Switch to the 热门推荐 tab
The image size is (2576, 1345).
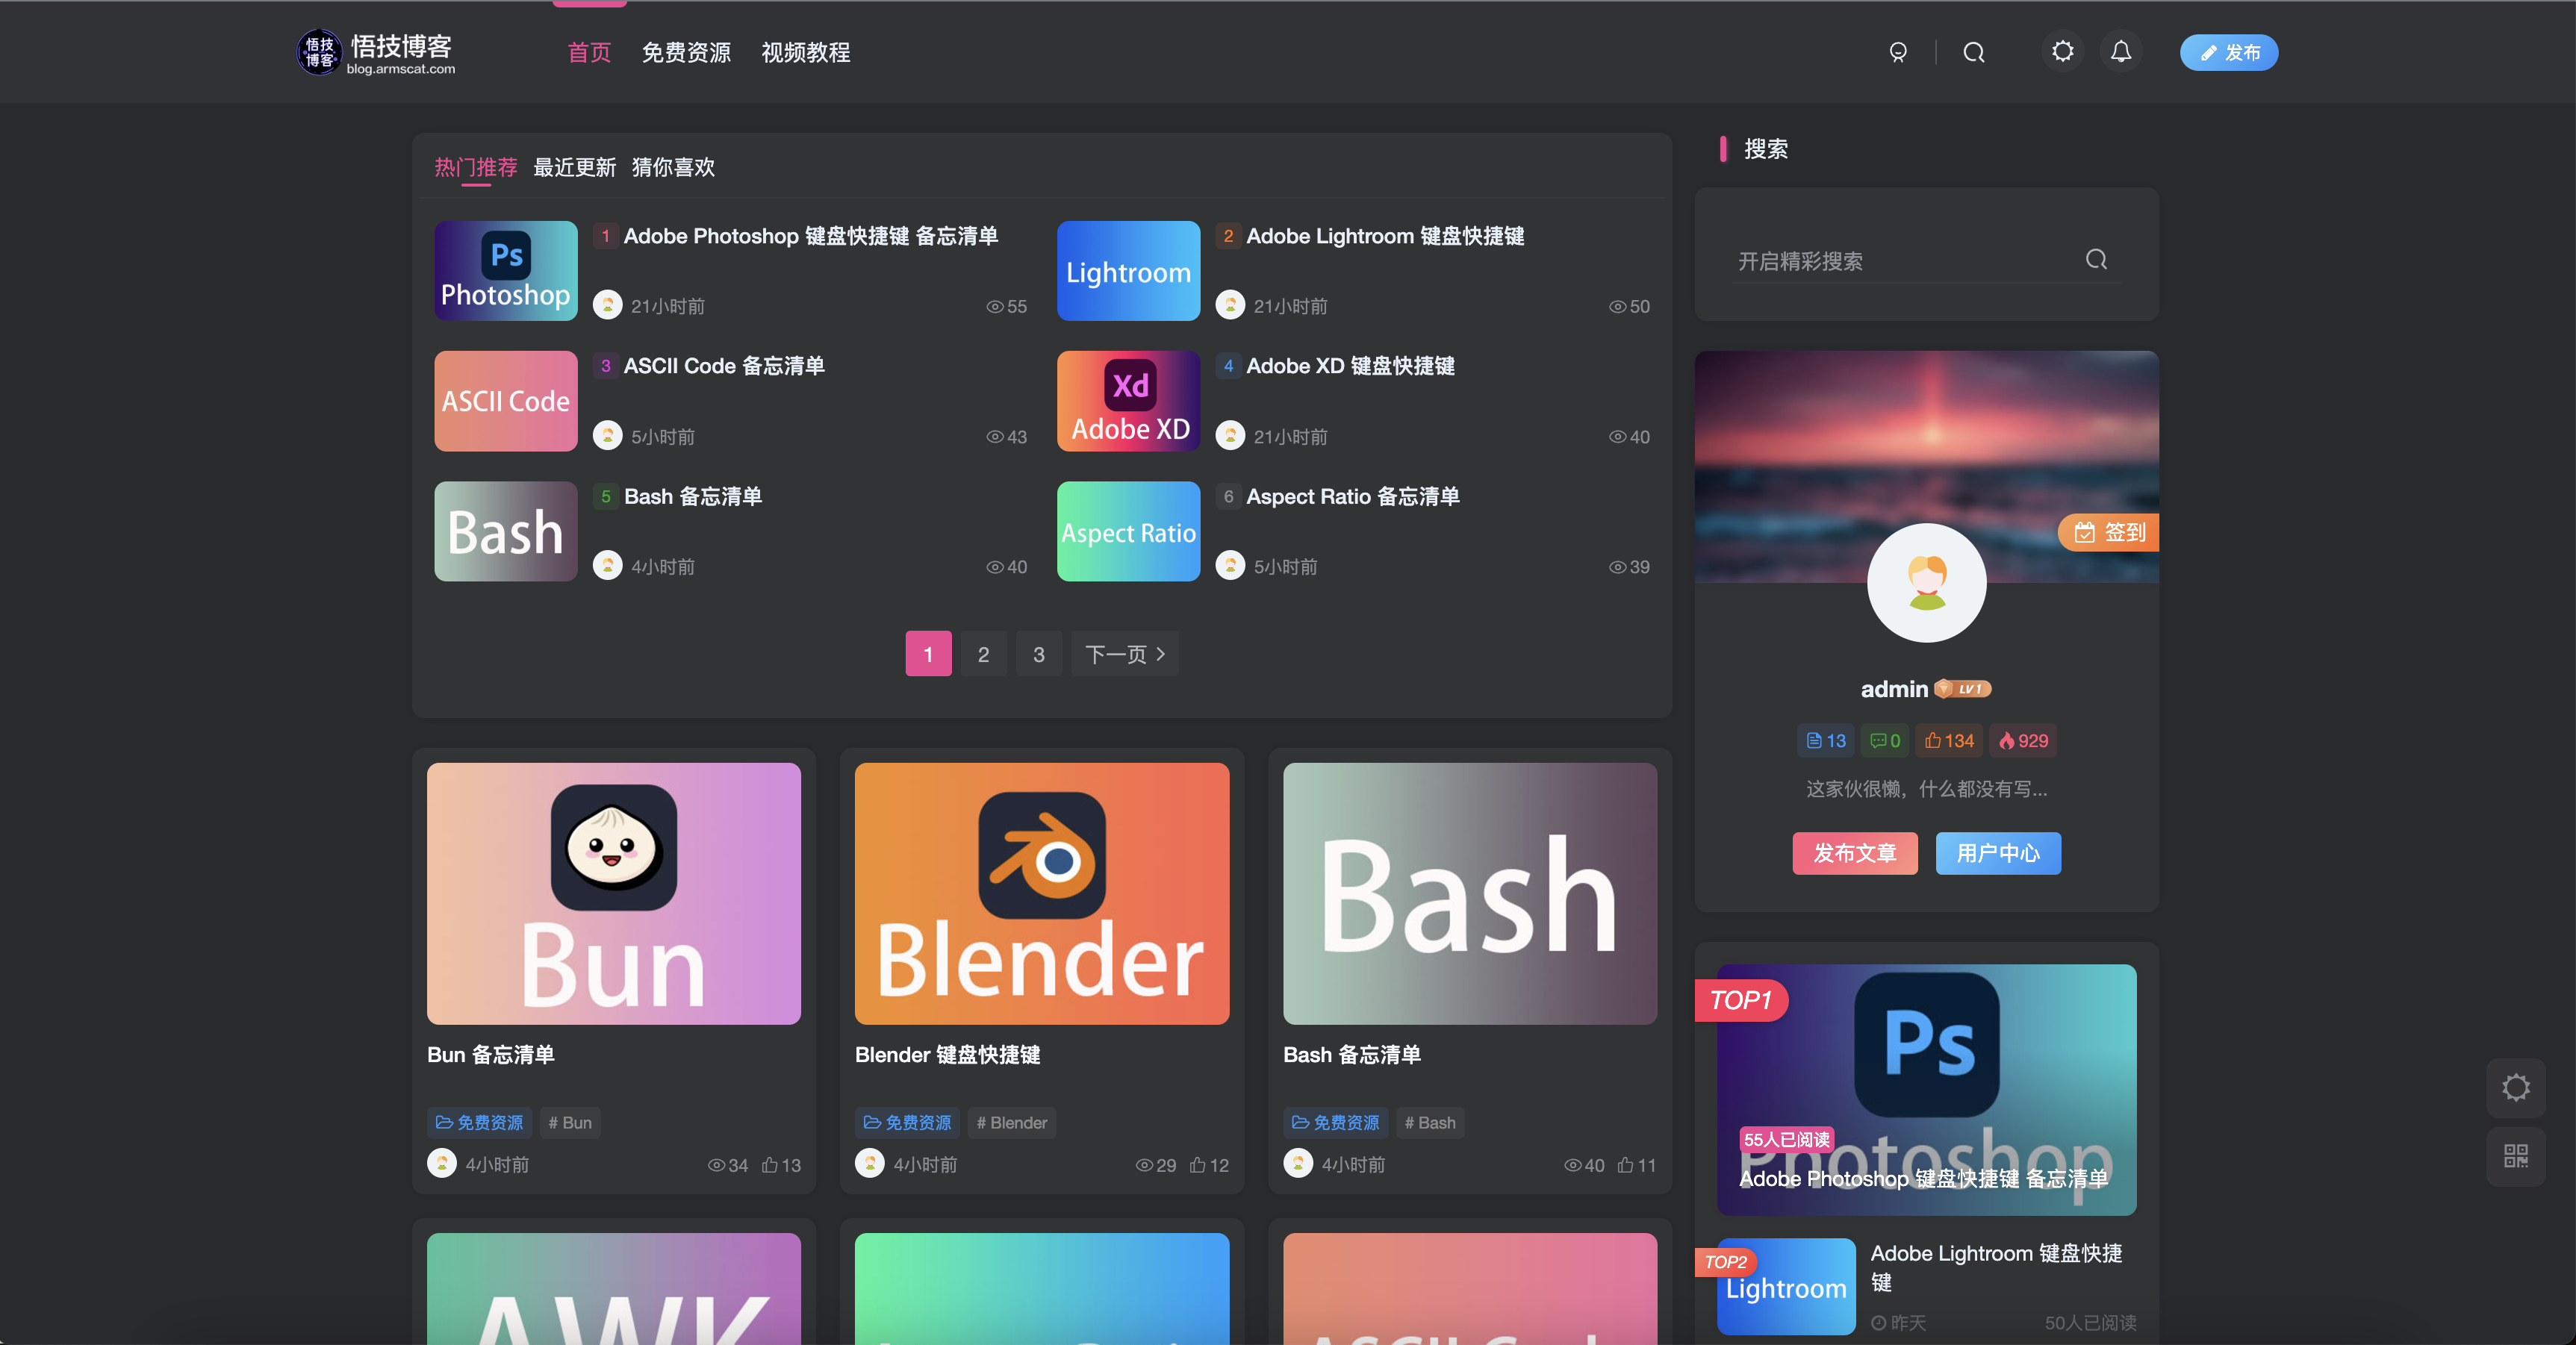coord(476,167)
